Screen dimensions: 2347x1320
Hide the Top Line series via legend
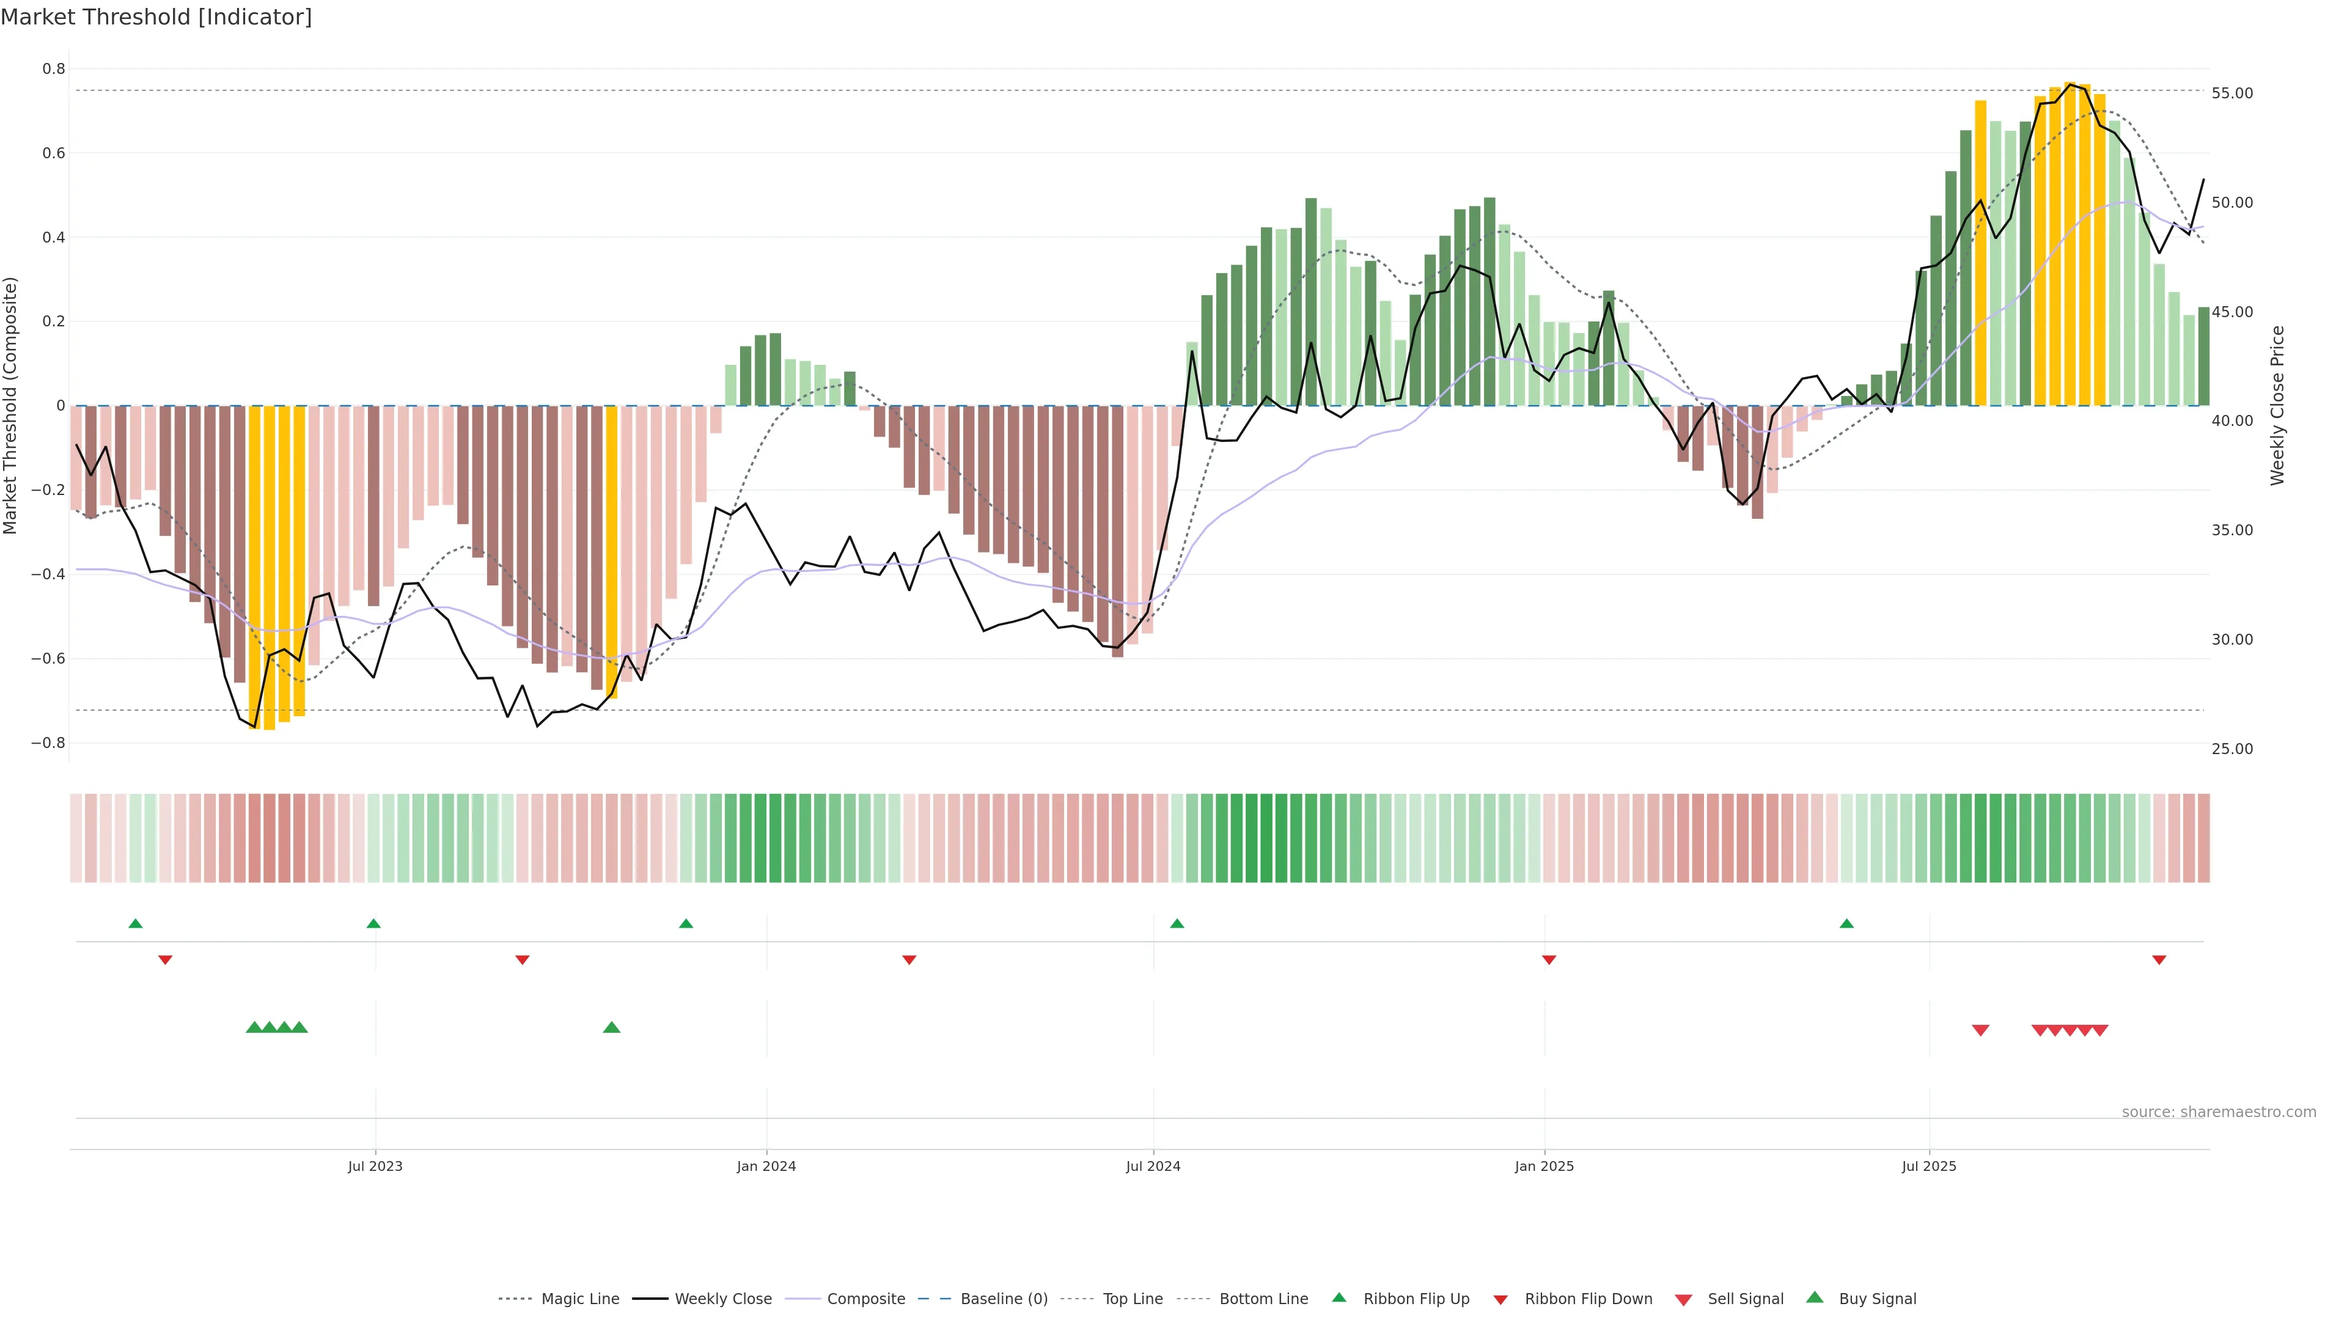[1133, 1299]
